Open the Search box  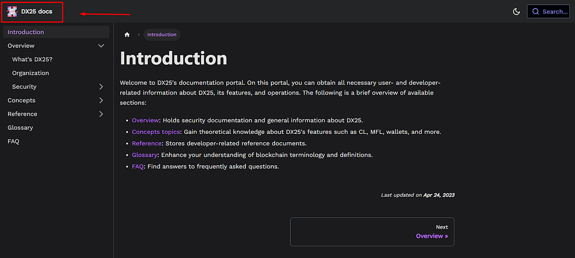(x=548, y=12)
